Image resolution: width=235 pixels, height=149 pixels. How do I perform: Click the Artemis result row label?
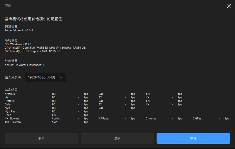pyautogui.click(x=10, y=94)
